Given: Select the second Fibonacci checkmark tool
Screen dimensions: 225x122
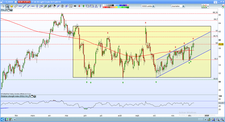Looking at the screenshot, I should click(x=50, y=6).
